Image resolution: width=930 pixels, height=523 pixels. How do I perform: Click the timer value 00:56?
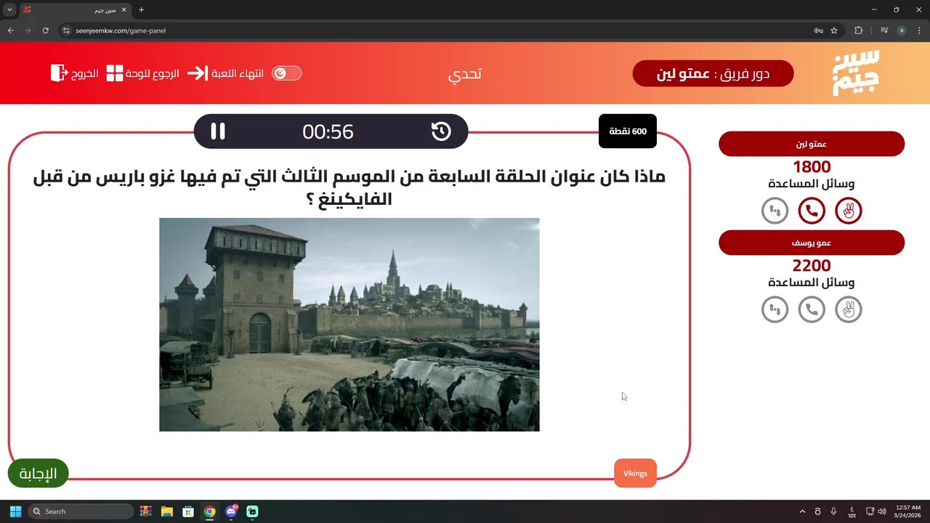(328, 131)
